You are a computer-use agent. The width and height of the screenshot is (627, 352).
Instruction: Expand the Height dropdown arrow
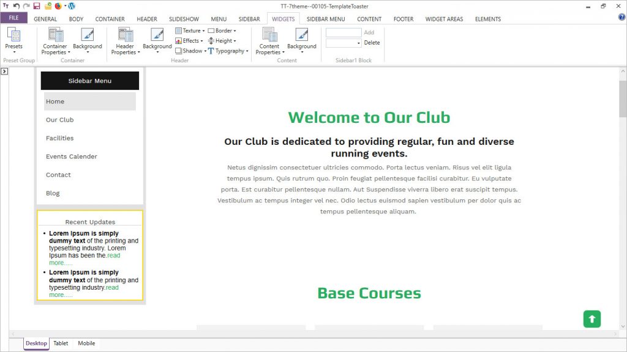click(235, 41)
